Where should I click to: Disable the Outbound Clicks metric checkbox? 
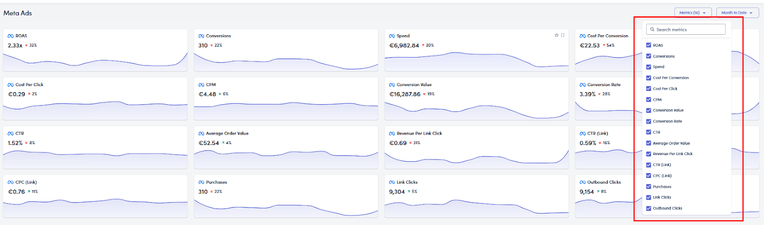click(x=648, y=208)
